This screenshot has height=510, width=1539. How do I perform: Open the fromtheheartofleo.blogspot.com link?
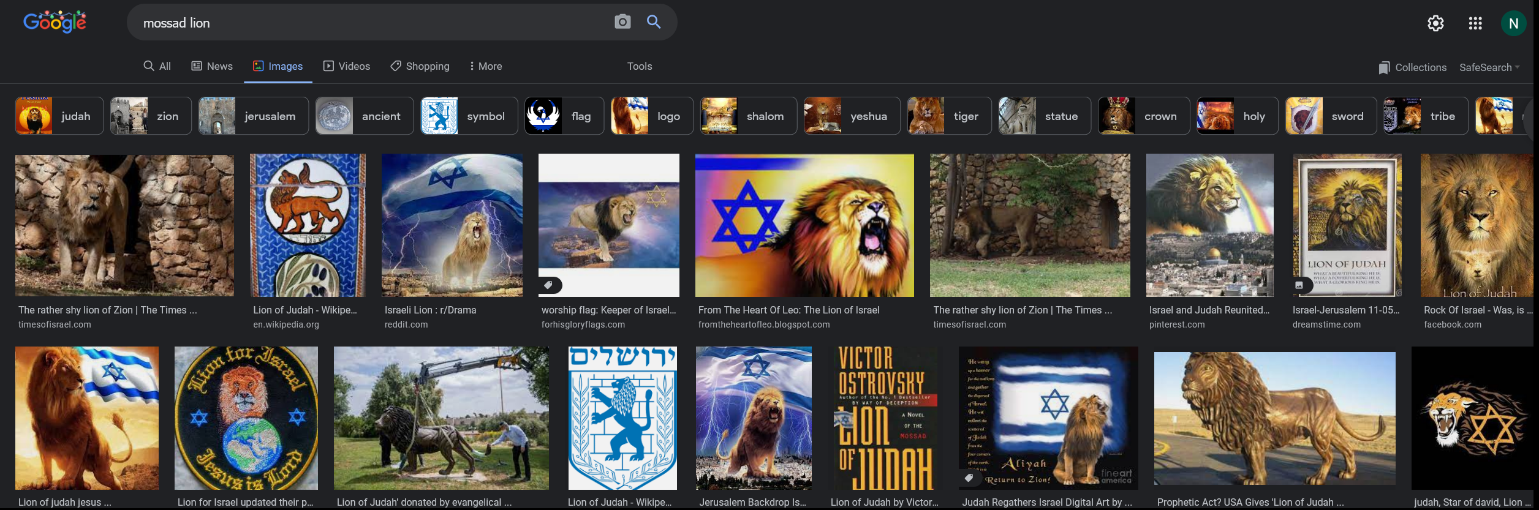(x=764, y=324)
